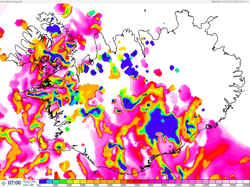Click the 'Cloud Base Height (ft)' title
The width and height of the screenshot is (250, 187).
11,1
